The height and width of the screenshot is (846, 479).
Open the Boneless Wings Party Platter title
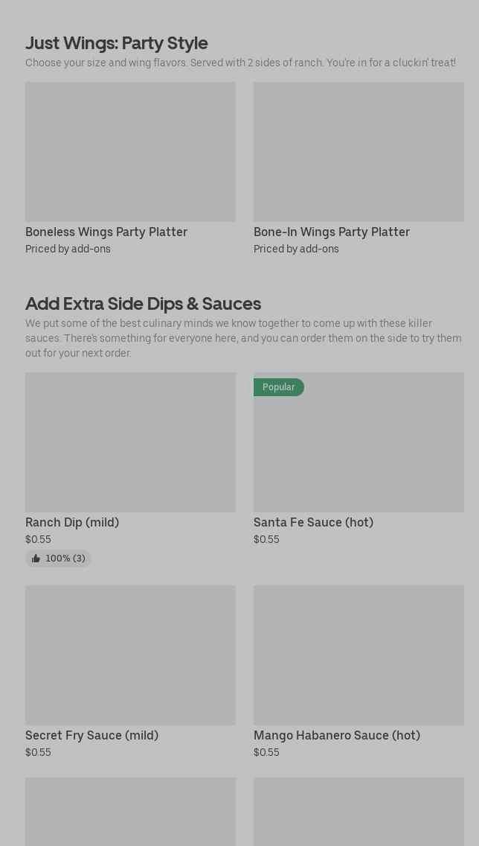106,232
